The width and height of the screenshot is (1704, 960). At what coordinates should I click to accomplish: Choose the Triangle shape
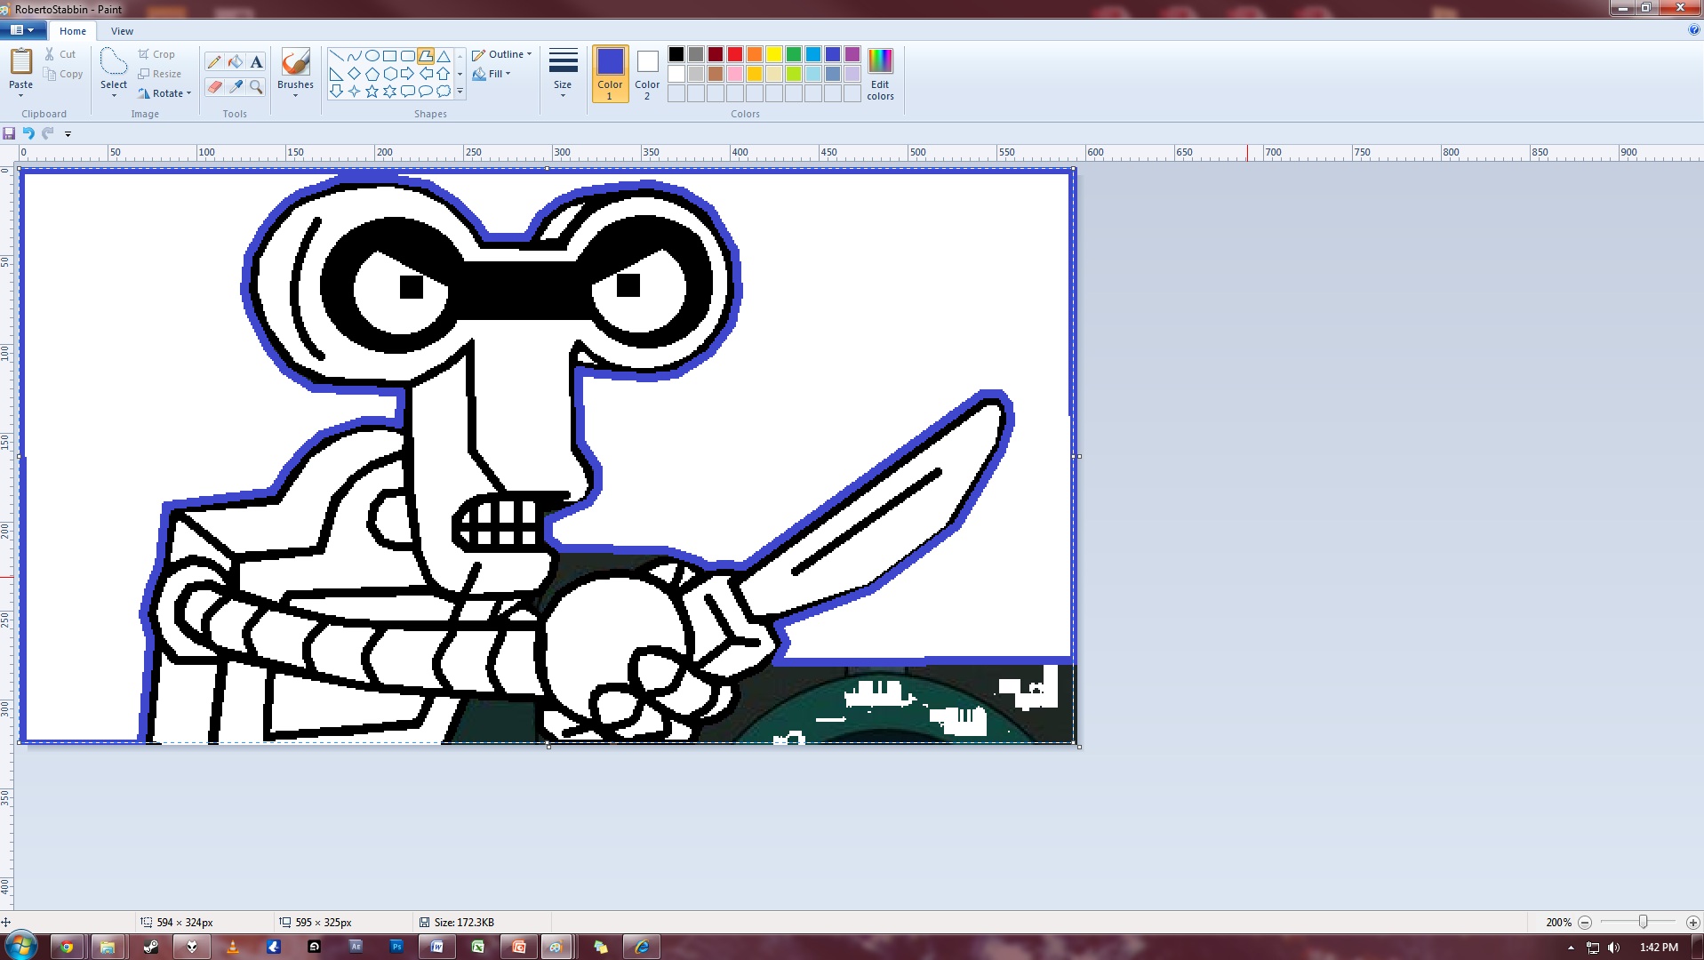point(444,56)
